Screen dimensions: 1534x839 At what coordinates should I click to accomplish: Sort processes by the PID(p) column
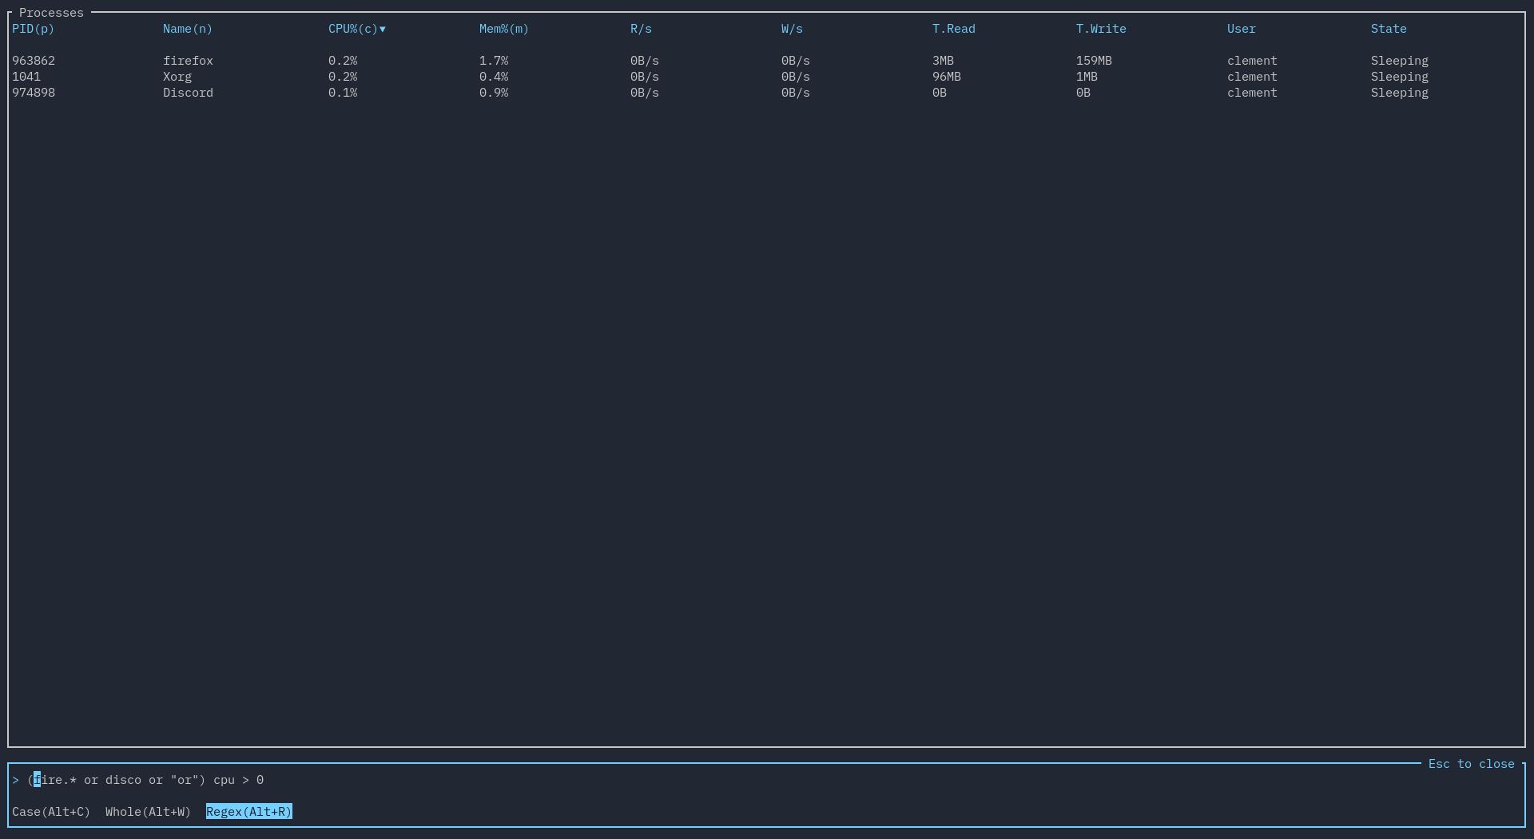point(33,29)
